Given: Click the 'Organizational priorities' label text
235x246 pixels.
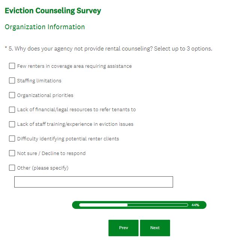Looking at the screenshot, I should pyautogui.click(x=45, y=95).
